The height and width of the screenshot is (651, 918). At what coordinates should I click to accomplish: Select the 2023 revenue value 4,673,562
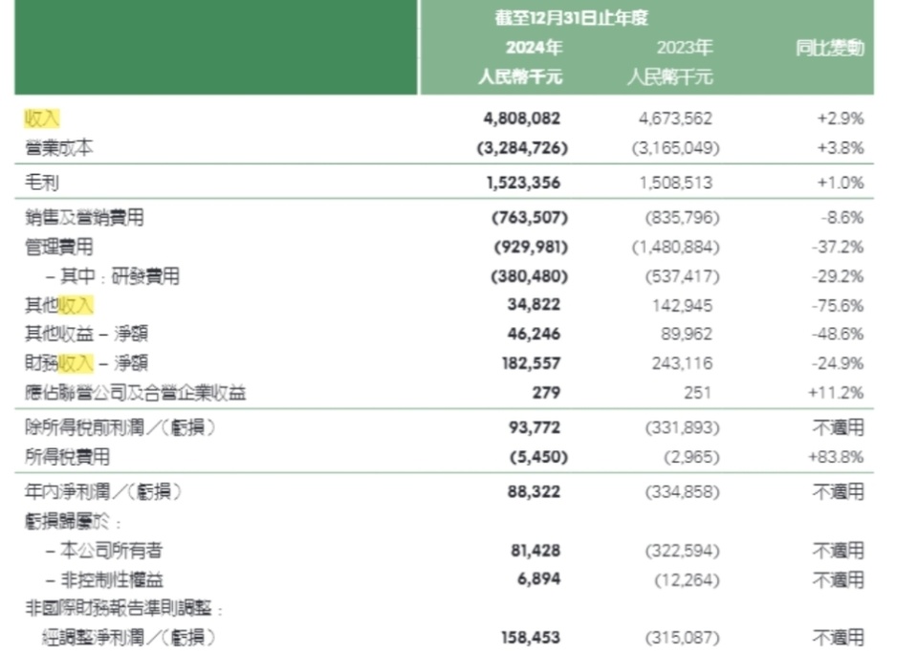(x=675, y=119)
